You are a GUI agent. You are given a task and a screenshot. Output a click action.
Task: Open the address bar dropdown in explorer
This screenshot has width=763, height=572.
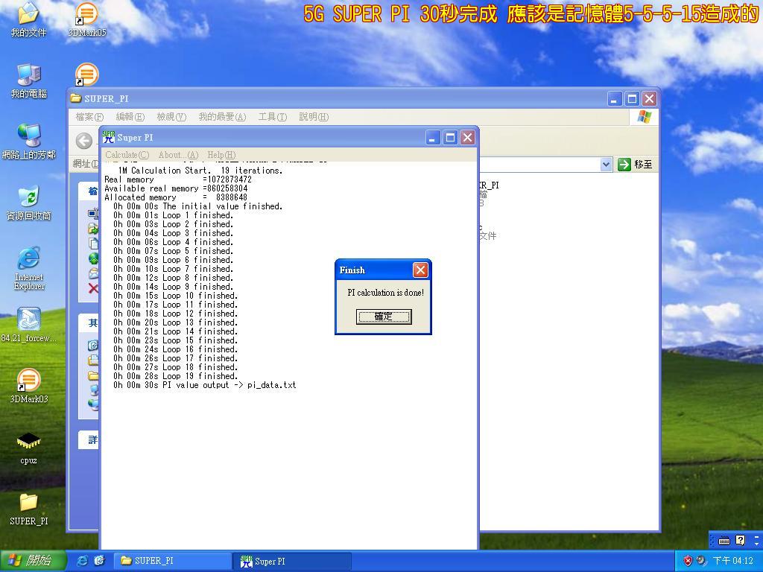point(606,165)
